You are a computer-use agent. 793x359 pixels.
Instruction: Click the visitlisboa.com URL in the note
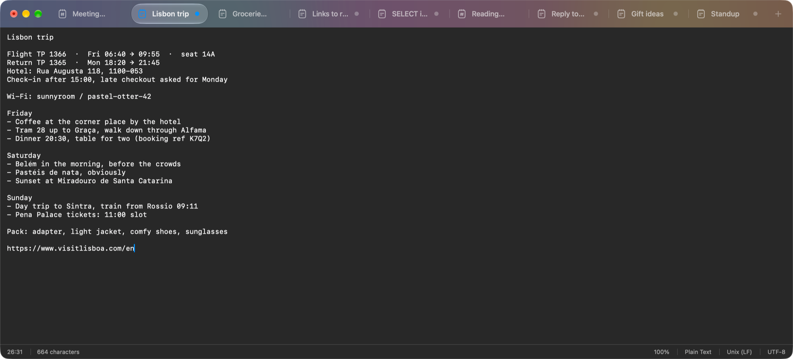click(71, 248)
